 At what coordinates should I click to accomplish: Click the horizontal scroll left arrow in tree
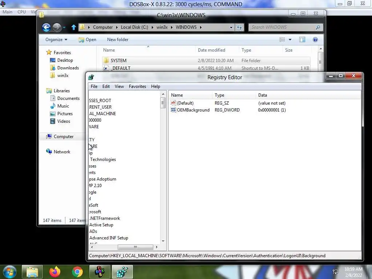(x=92, y=247)
